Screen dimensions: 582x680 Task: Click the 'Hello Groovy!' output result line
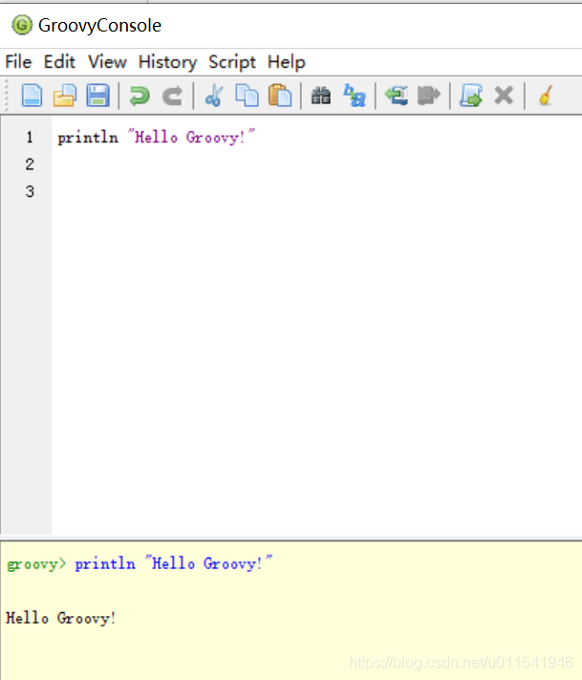point(60,618)
